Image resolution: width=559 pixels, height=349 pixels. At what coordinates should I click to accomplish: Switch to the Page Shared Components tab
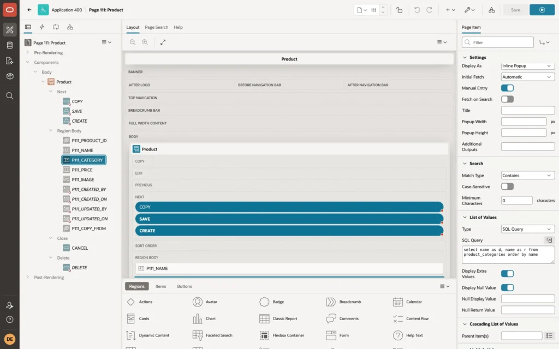click(x=70, y=27)
